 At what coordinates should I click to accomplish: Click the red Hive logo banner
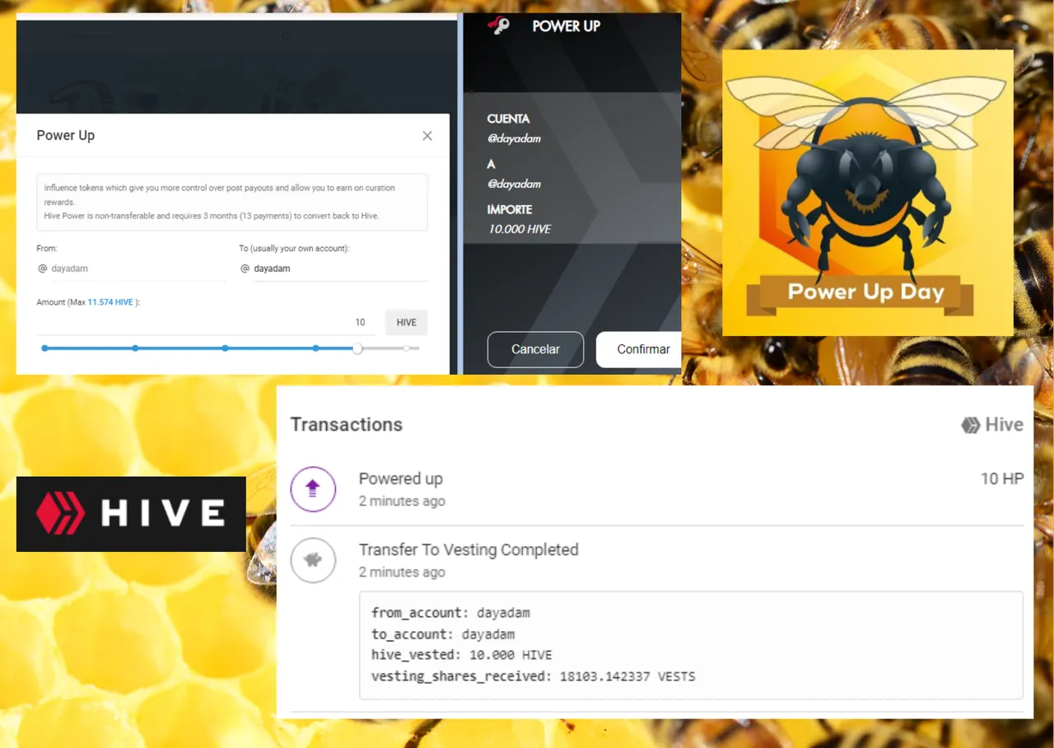coord(131,514)
